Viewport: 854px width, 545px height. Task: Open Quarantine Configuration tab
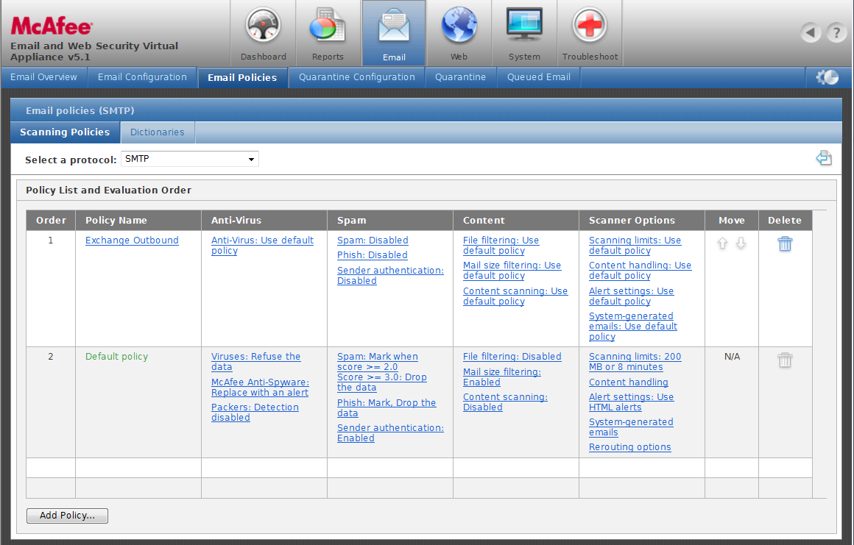point(357,77)
